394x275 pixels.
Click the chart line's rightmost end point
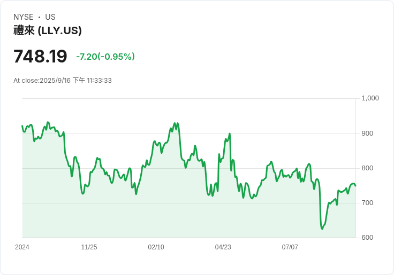pos(355,186)
